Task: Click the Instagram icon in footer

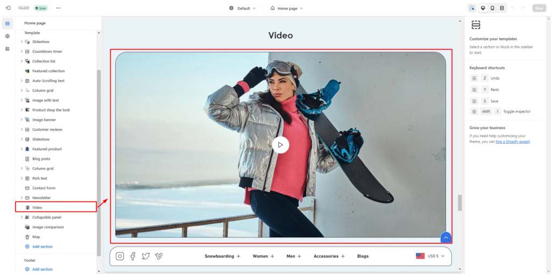Action: click(x=120, y=256)
